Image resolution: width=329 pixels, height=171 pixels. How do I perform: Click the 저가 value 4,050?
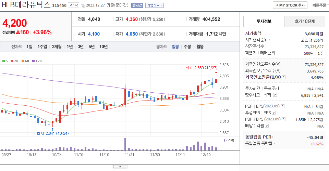tap(132, 34)
